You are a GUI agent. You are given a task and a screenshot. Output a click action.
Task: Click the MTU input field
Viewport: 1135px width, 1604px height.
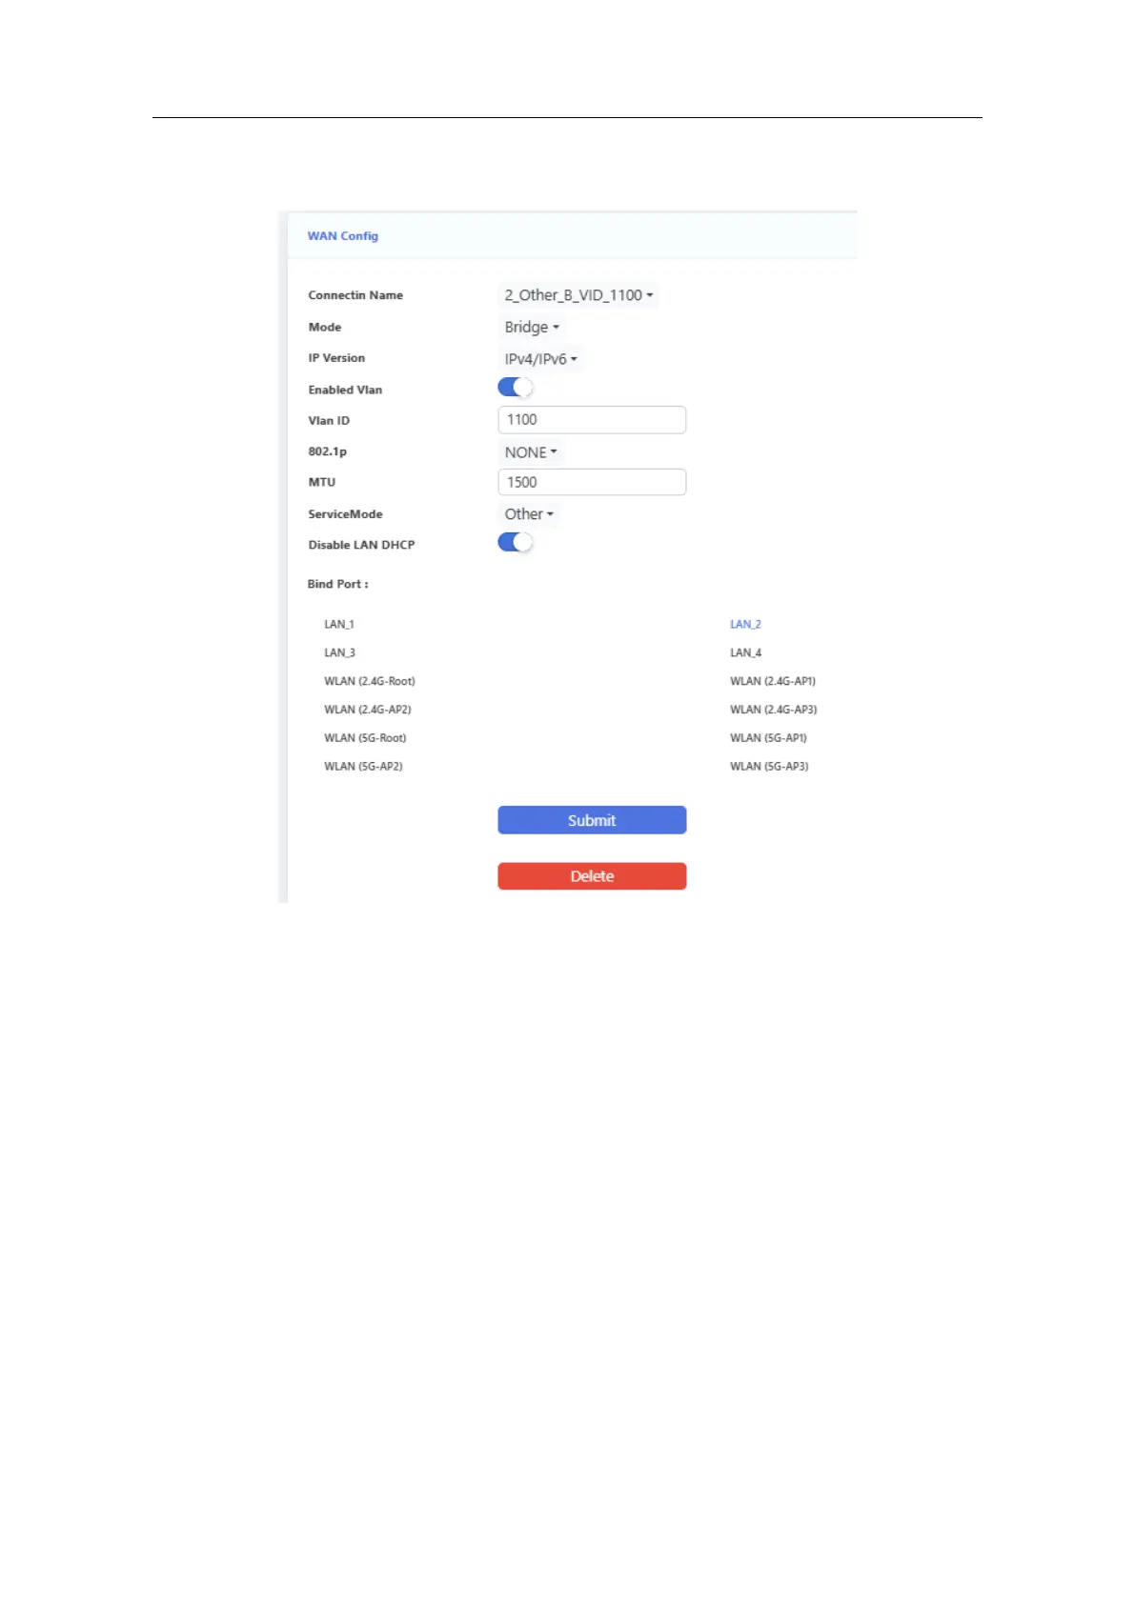coord(591,482)
